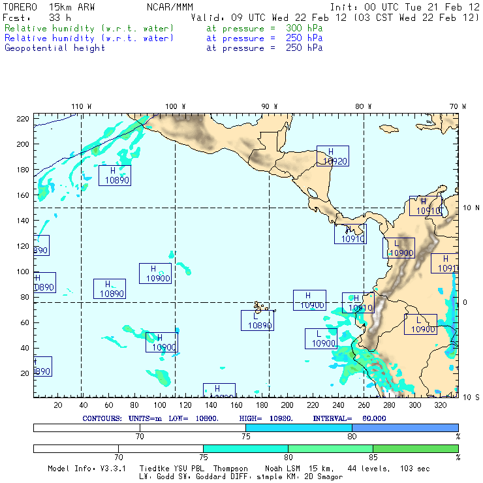This screenshot has height=483, width=483.
Task: Click the 'L 10900' label over western Colombia
Action: [399, 248]
